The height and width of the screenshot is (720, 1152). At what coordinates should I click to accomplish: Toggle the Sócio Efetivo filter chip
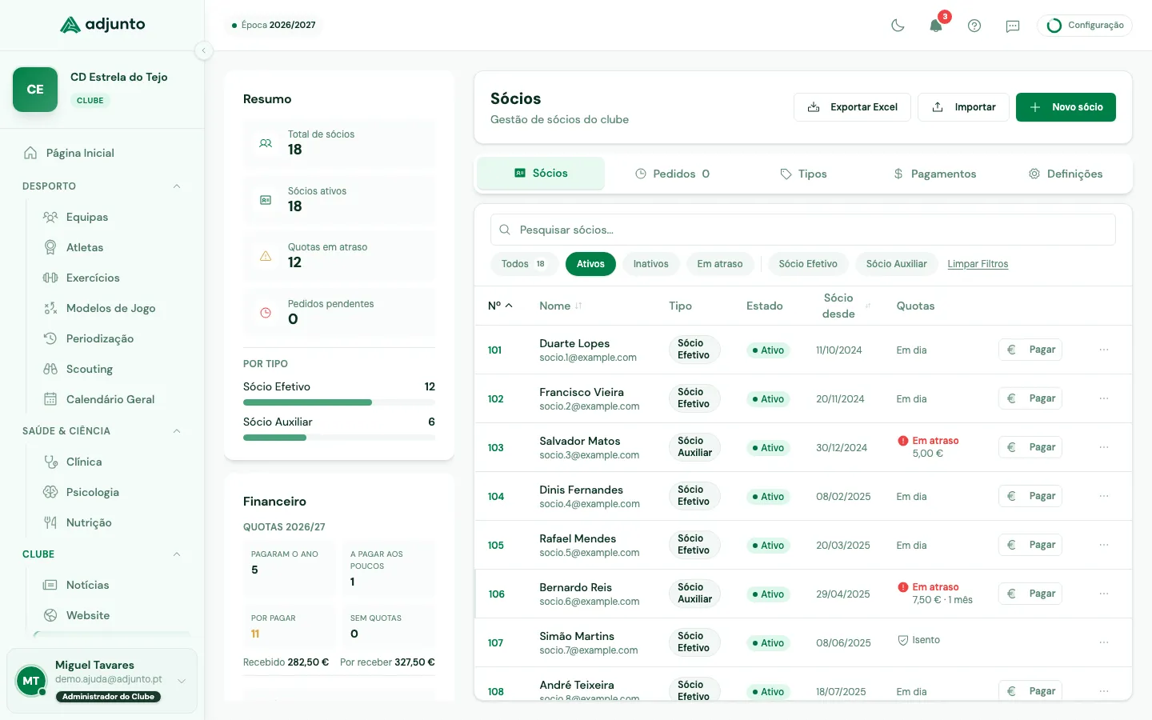(x=808, y=264)
